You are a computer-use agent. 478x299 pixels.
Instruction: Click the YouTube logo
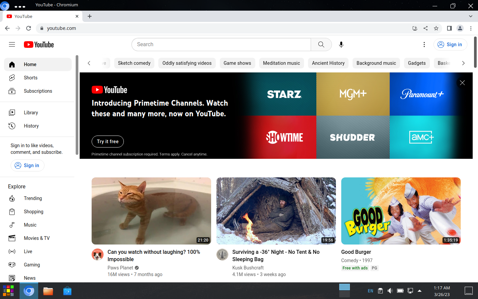39,45
